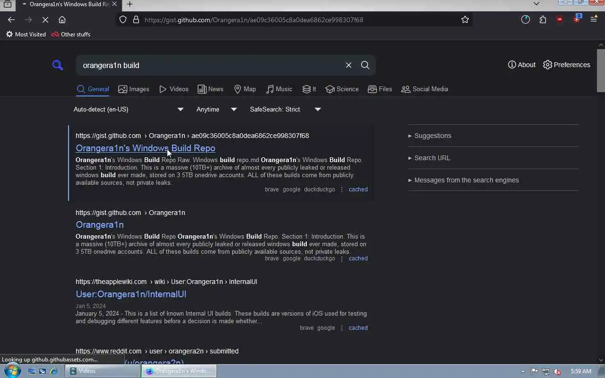This screenshot has width=605, height=378.
Task: Open a new tab with plus button
Action: tap(130, 4)
